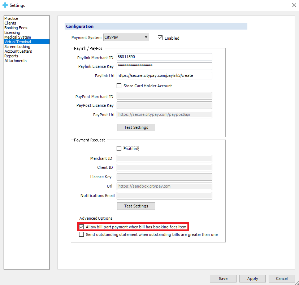This screenshot has width=299, height=285.
Task: Focus the Paylink Url text field
Action: [164, 76]
